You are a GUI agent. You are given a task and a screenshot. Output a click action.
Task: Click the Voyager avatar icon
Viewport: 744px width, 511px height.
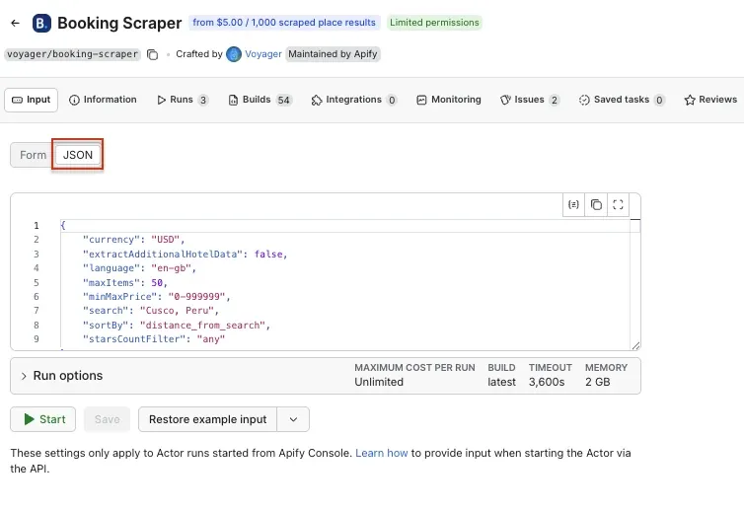(x=234, y=54)
